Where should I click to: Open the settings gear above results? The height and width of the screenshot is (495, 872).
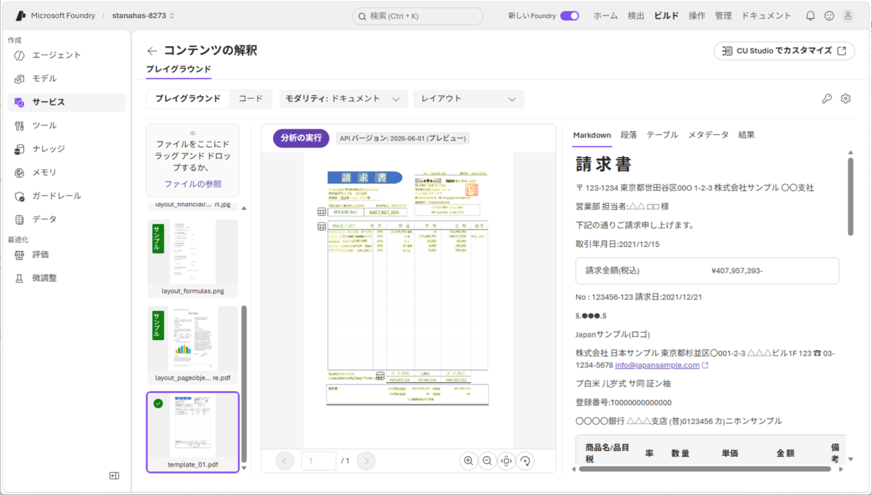[845, 99]
